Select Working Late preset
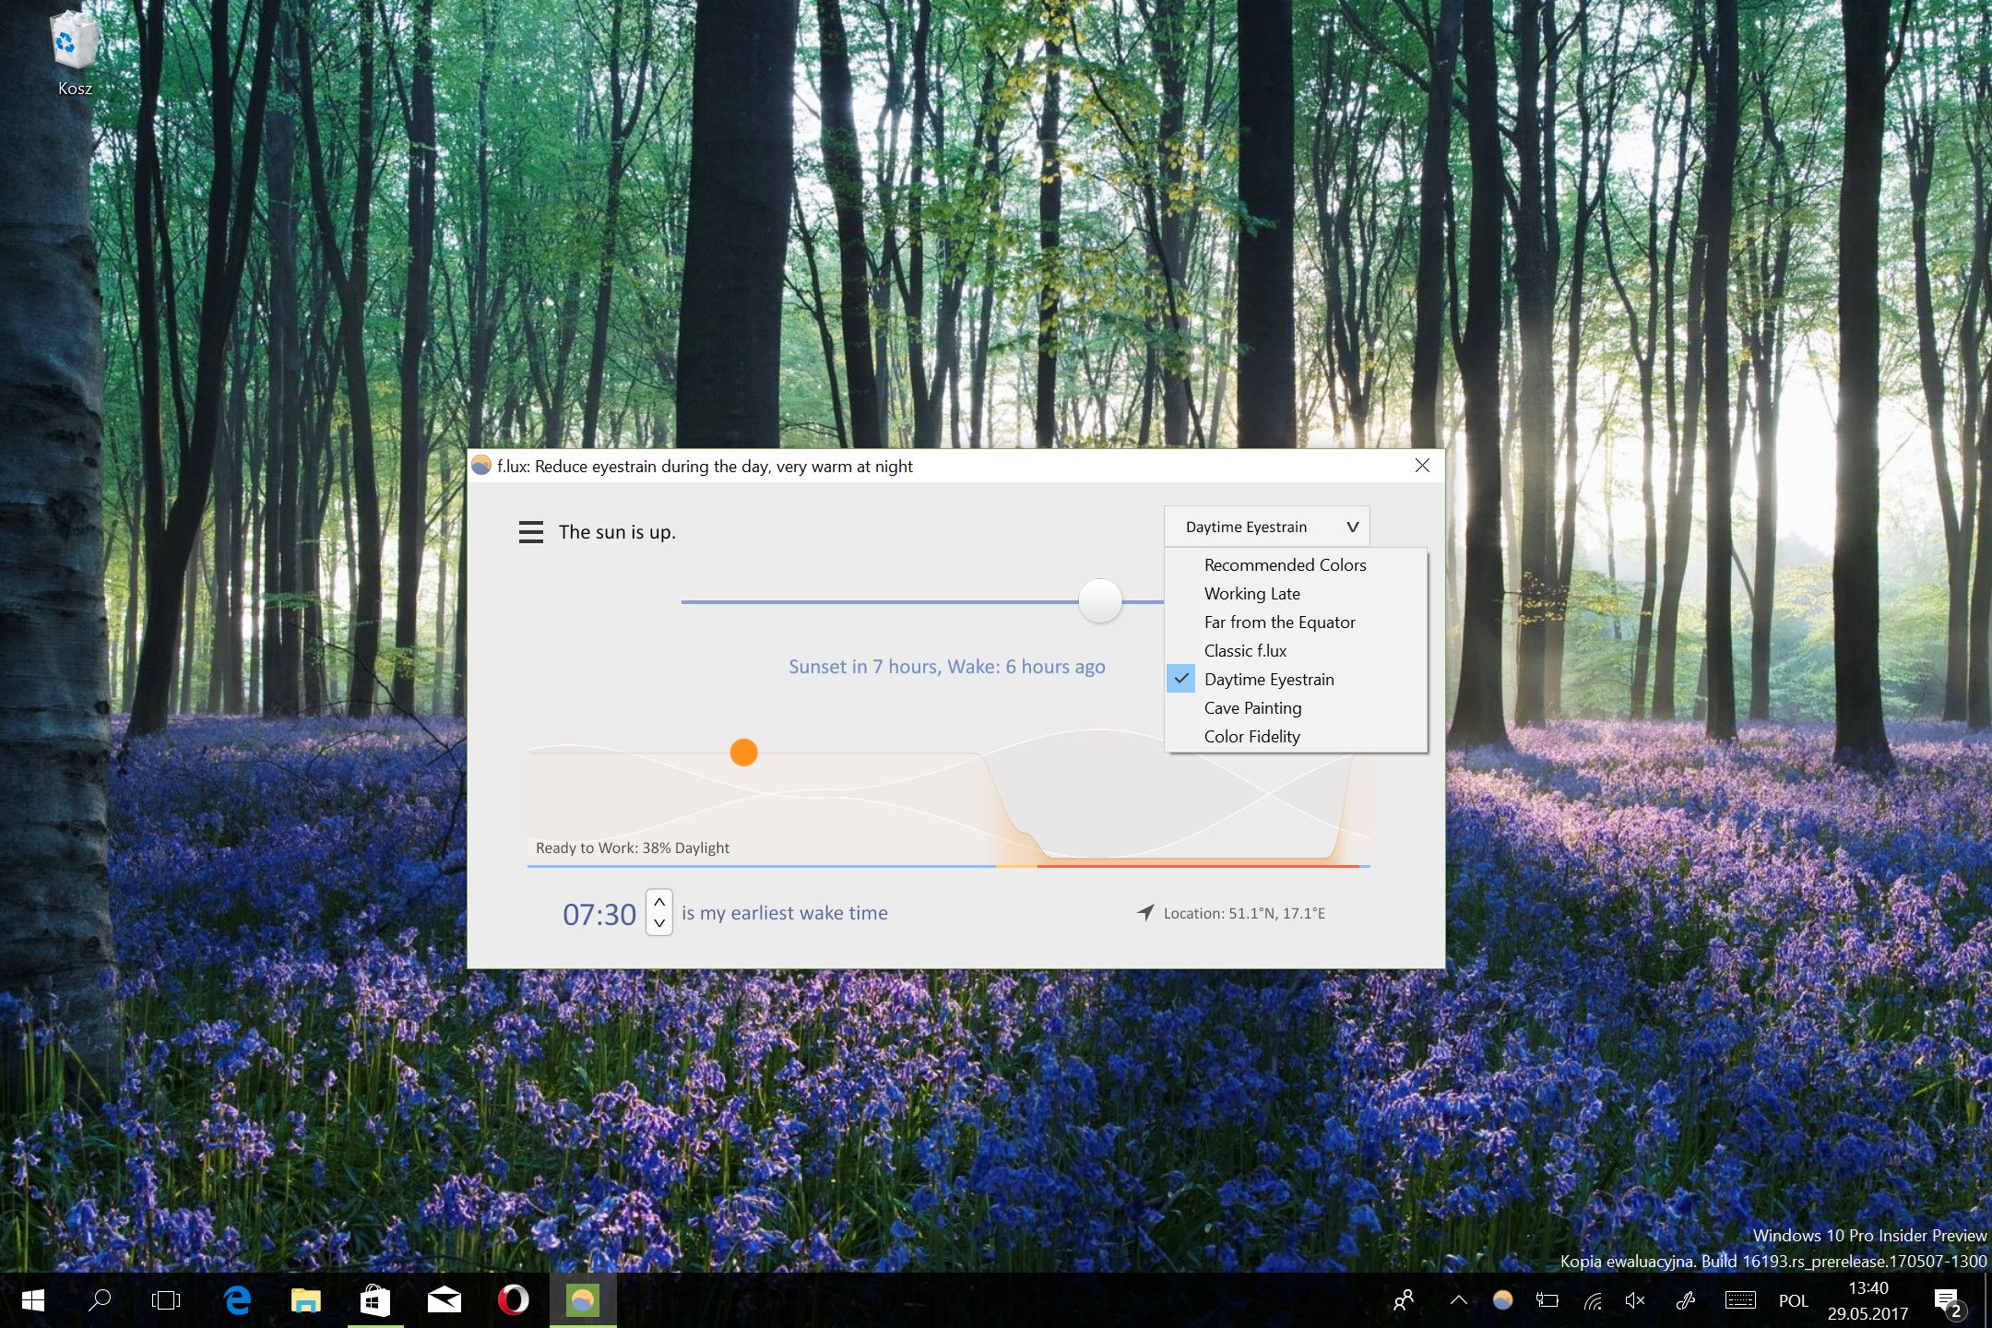Viewport: 1992px width, 1328px height. [x=1251, y=594]
